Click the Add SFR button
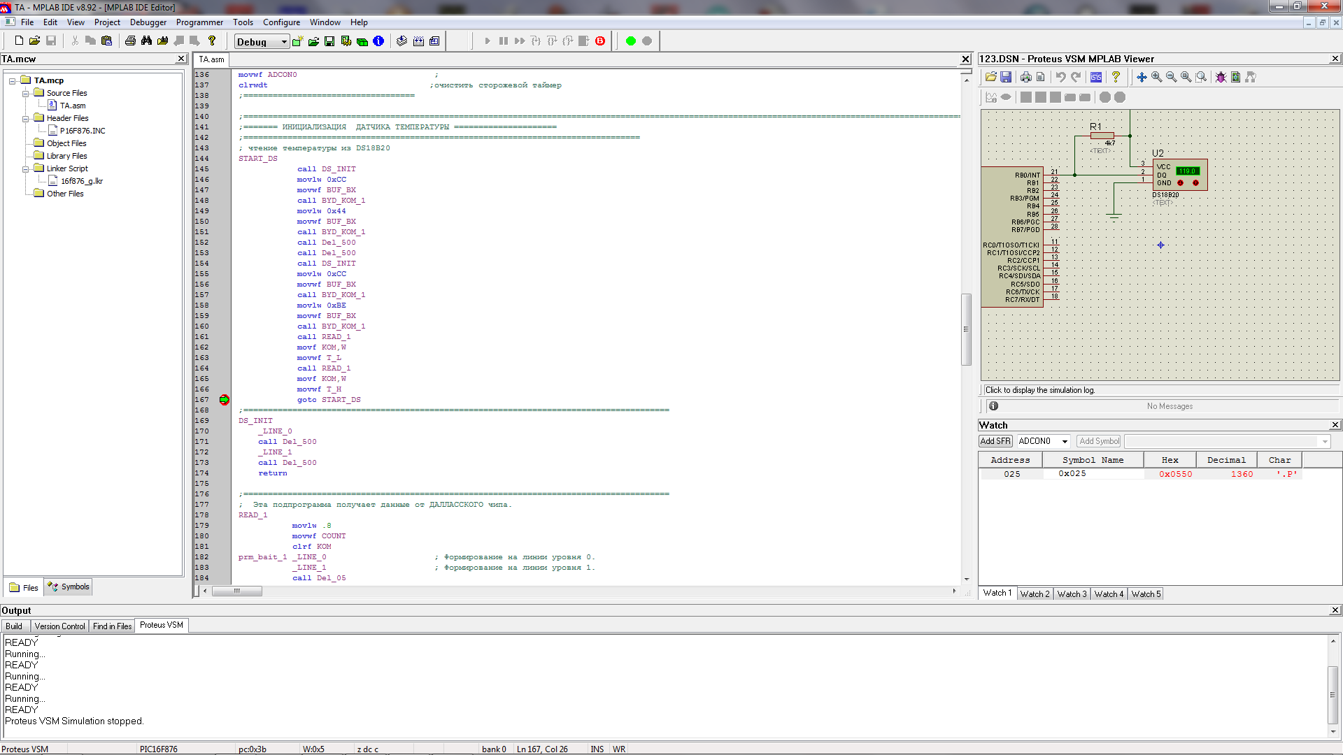Viewport: 1343px width, 755px height. pos(995,442)
